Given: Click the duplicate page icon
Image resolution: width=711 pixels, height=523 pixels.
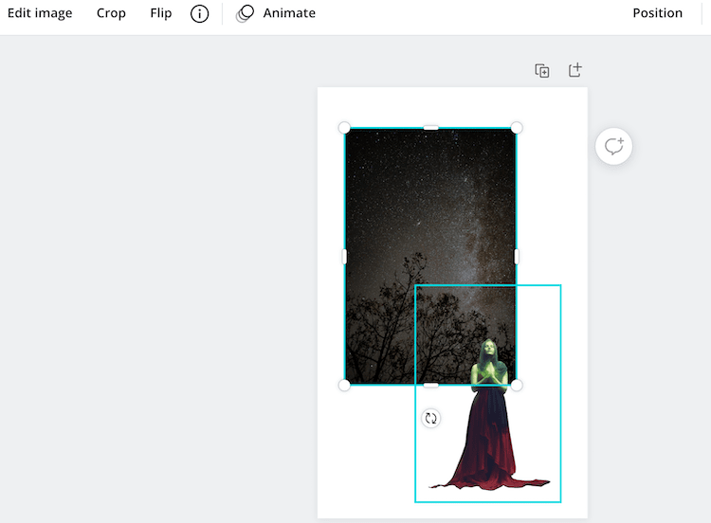Looking at the screenshot, I should [x=542, y=71].
